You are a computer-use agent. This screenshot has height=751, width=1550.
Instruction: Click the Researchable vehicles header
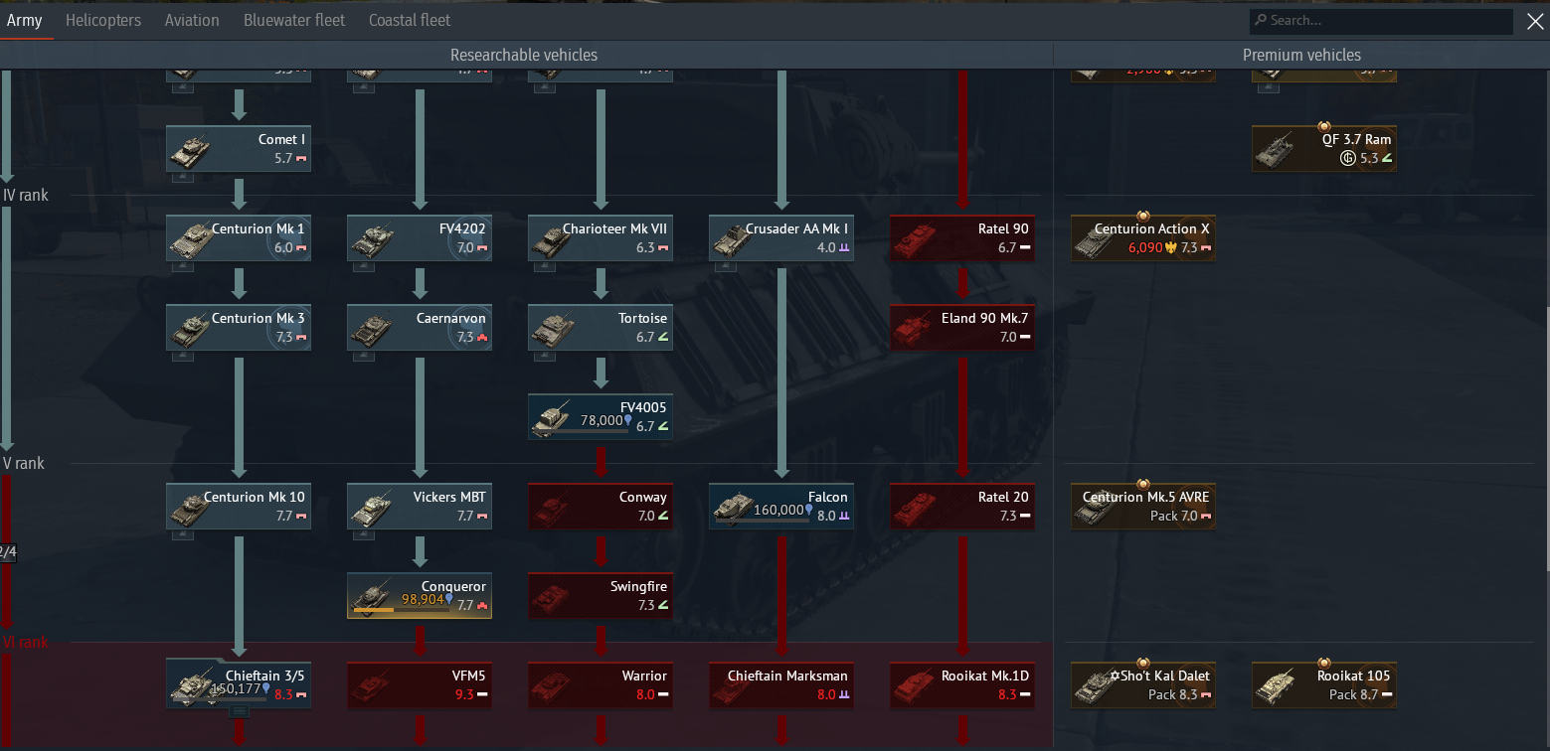click(x=524, y=55)
